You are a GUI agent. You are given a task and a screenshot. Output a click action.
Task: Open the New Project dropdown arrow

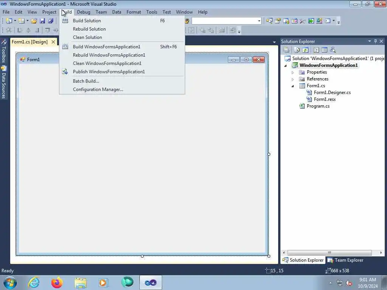15,21
